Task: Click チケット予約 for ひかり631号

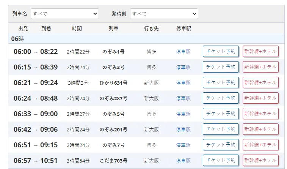Action: click(221, 82)
